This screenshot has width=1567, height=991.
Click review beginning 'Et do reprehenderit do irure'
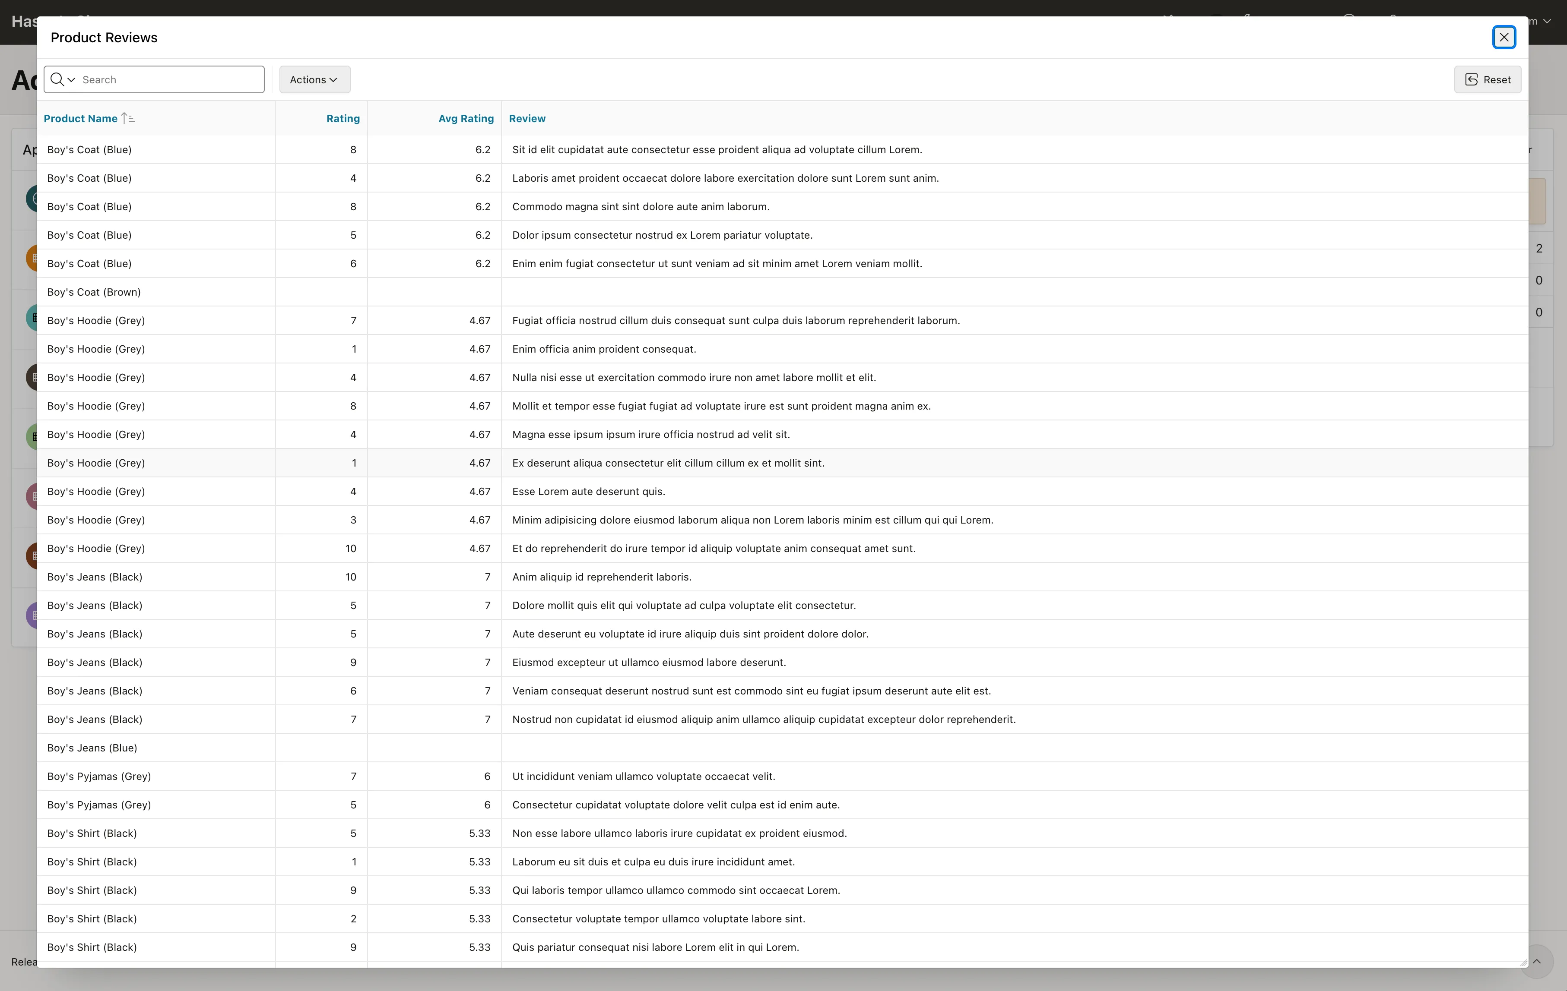(x=714, y=549)
